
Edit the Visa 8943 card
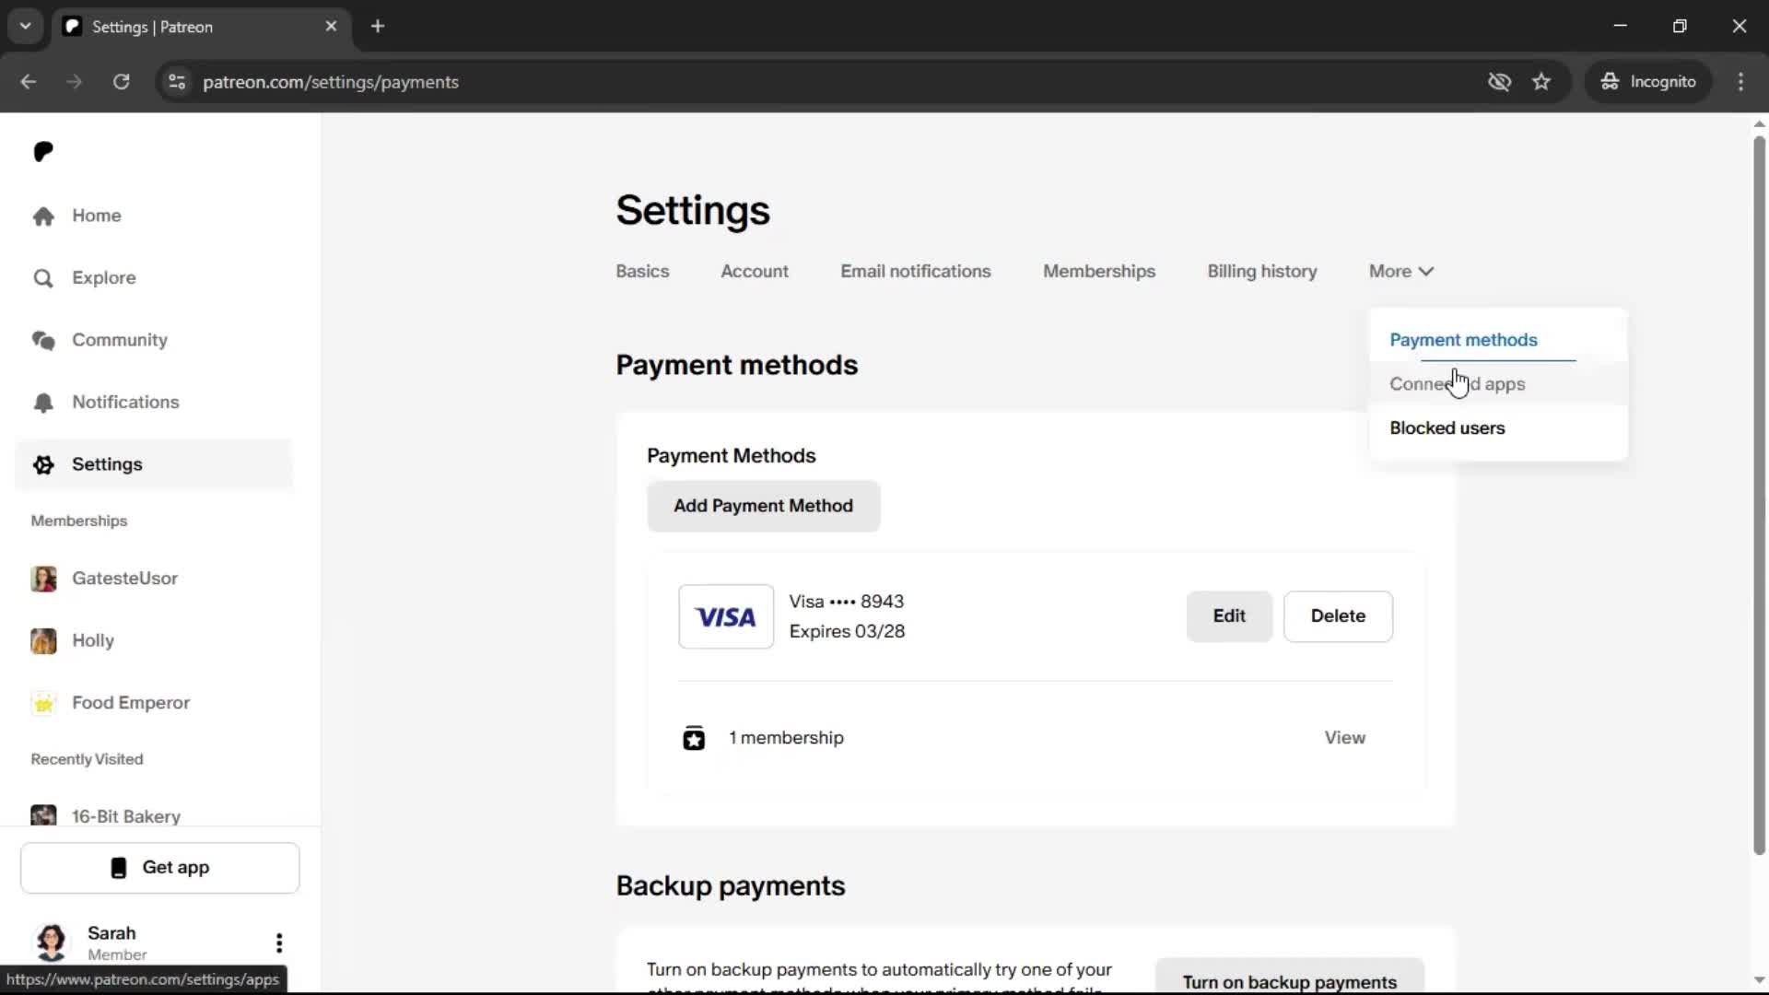coord(1229,616)
